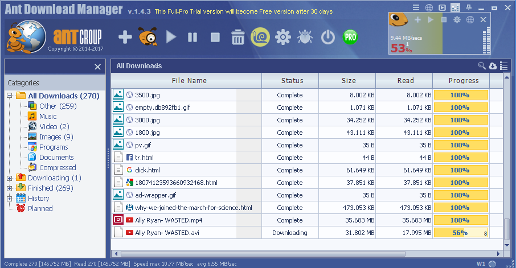
Task: Sort by Read column header
Action: (x=404, y=81)
